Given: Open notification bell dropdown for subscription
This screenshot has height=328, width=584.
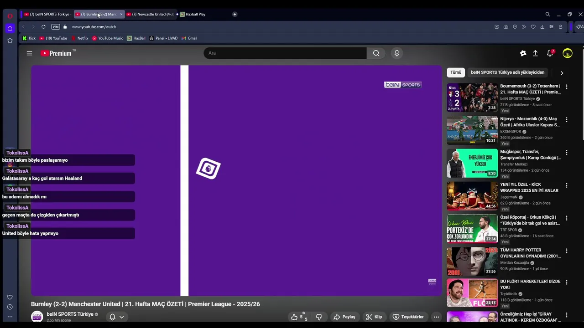Looking at the screenshot, I should (116, 317).
